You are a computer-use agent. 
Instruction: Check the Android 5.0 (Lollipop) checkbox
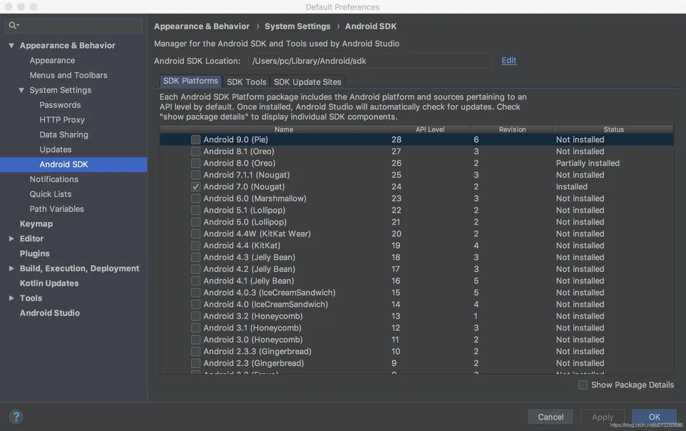(x=196, y=222)
